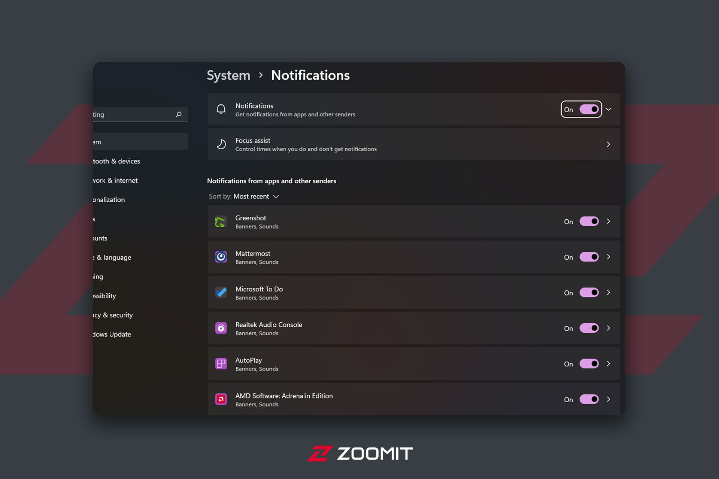Open Realtek Audio Console details chevron

(609, 328)
